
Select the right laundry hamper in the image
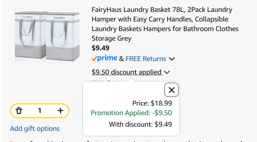click(x=63, y=36)
